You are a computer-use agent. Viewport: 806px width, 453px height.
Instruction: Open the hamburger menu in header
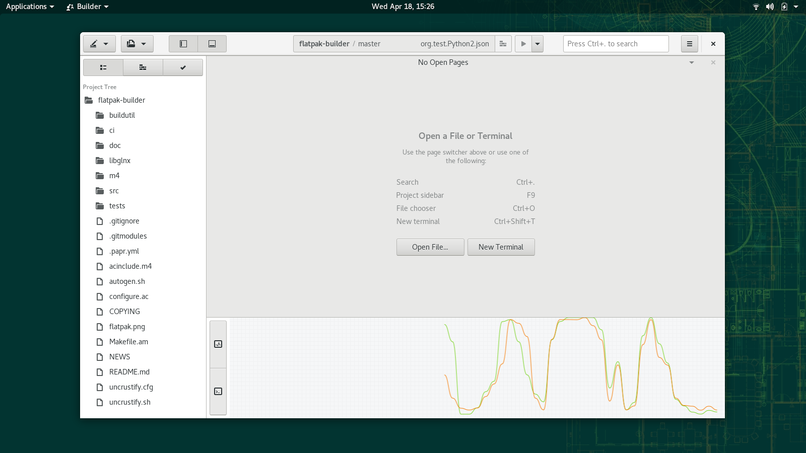(x=689, y=44)
